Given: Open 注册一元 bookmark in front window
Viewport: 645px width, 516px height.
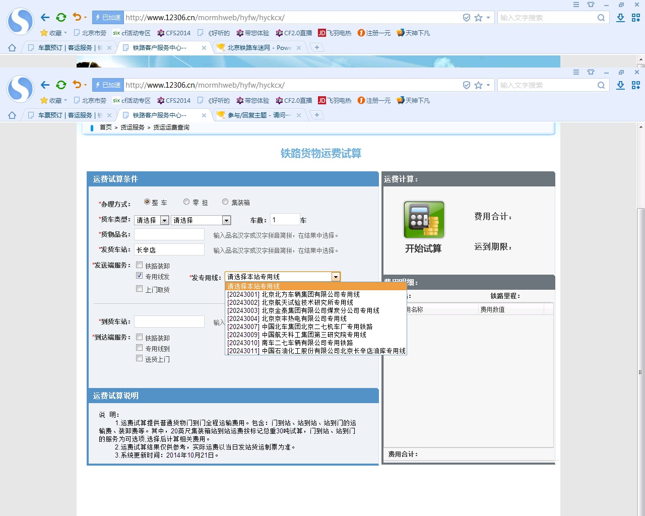Looking at the screenshot, I should pyautogui.click(x=374, y=101).
